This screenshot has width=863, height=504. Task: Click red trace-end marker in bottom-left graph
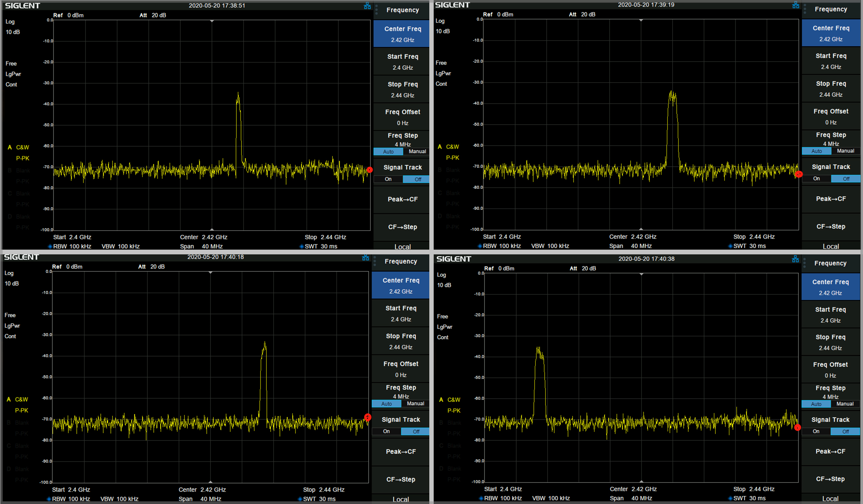[x=368, y=417]
